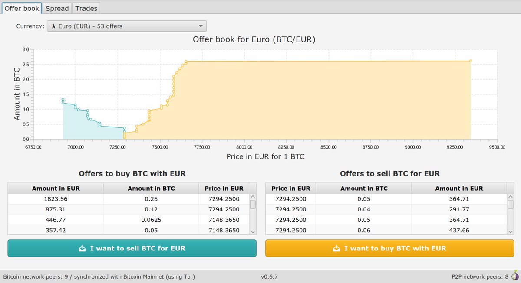Select the Offer book tab

click(x=22, y=8)
